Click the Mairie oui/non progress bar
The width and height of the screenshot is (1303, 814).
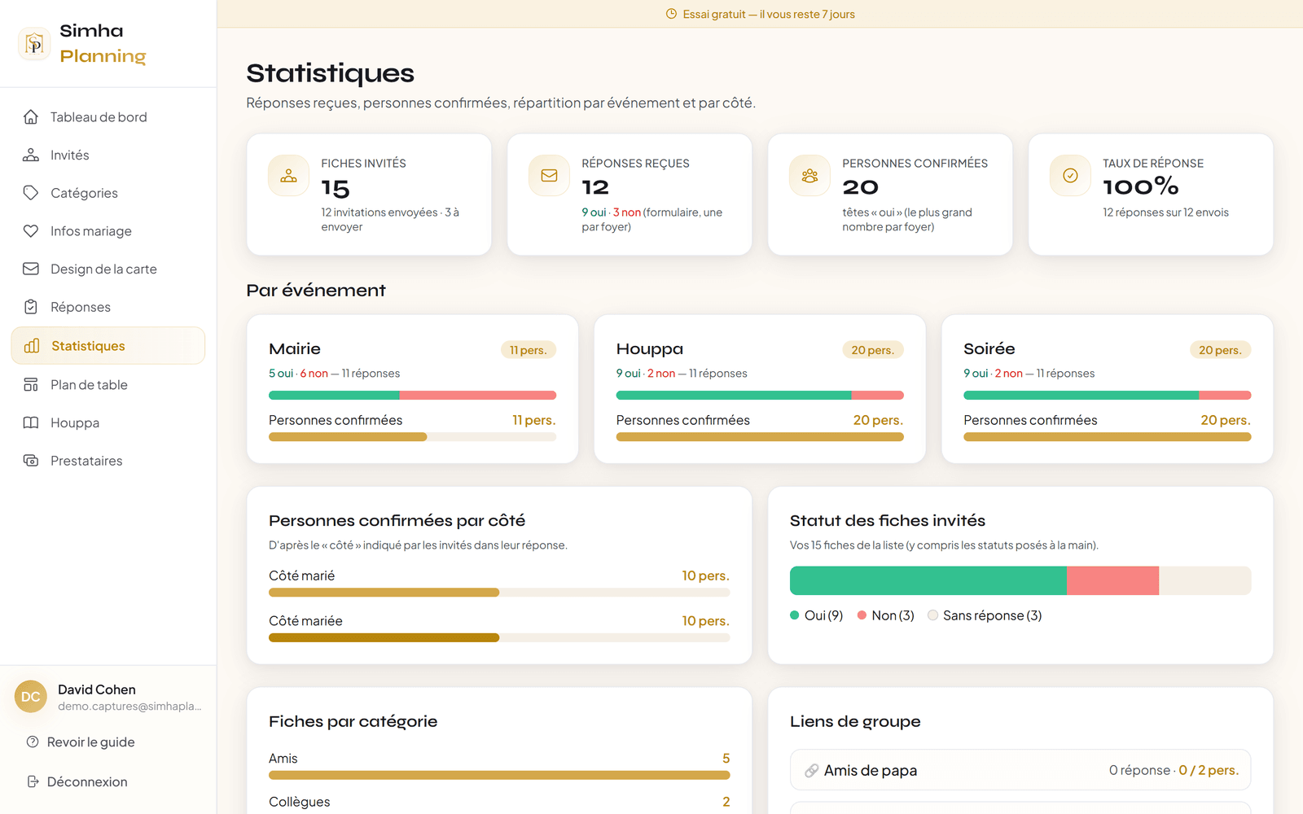[x=412, y=396]
